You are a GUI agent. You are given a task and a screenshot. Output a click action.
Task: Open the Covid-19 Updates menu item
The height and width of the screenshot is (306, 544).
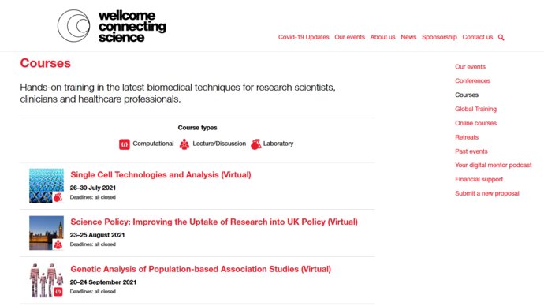tap(304, 37)
